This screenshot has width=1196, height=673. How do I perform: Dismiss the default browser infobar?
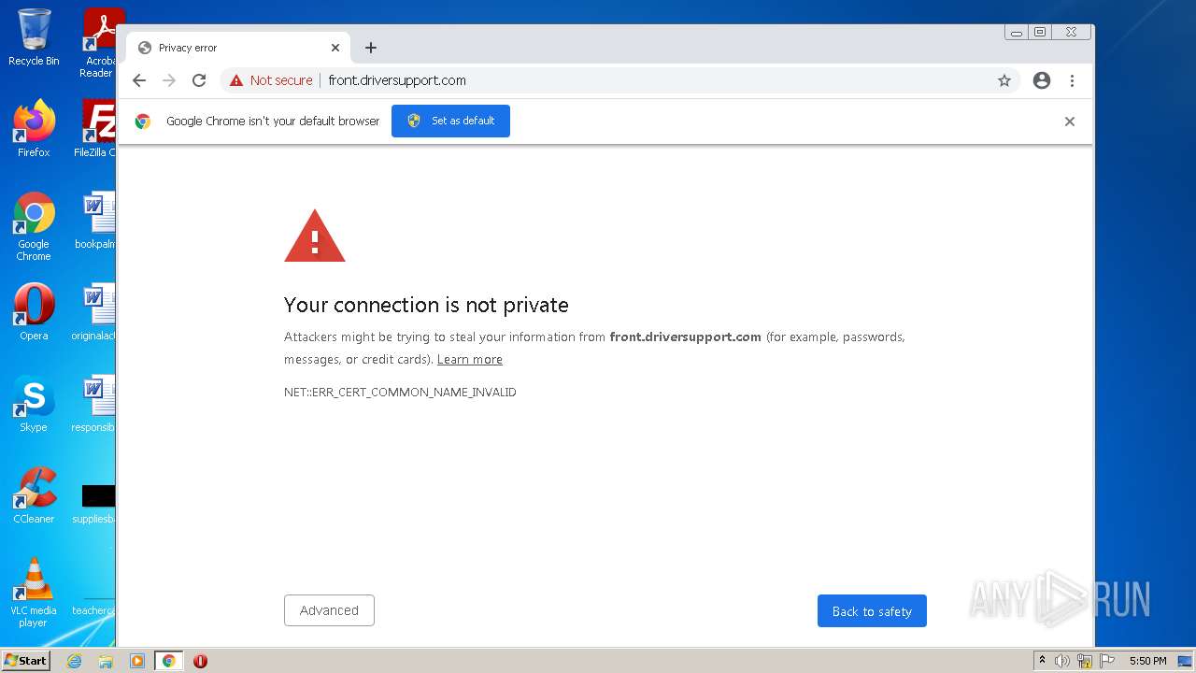1070,122
